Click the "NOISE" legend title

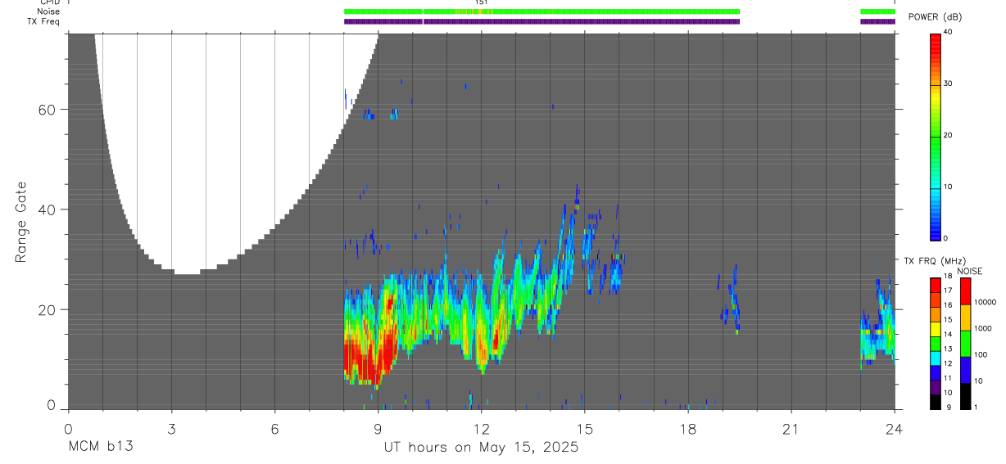(969, 271)
